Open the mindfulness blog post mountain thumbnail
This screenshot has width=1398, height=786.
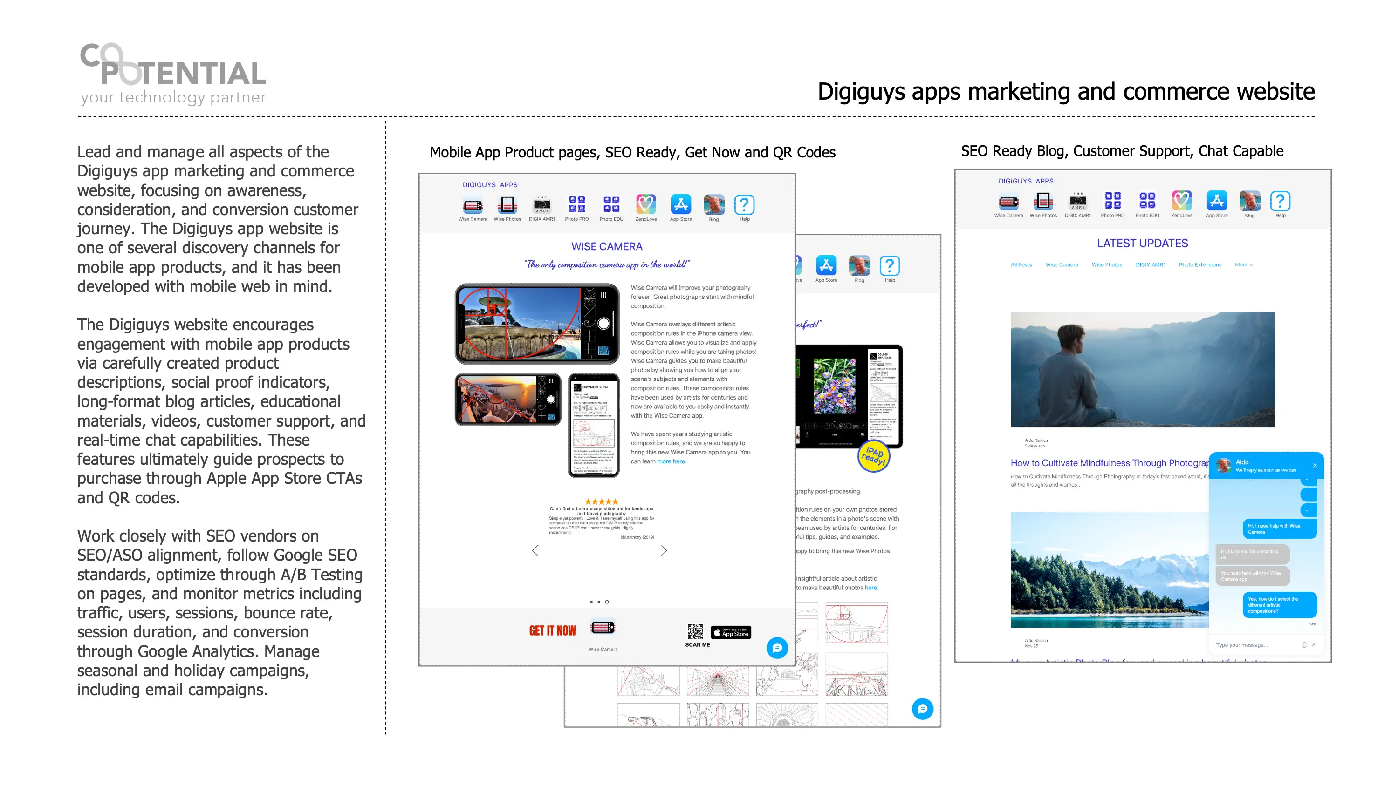1142,369
